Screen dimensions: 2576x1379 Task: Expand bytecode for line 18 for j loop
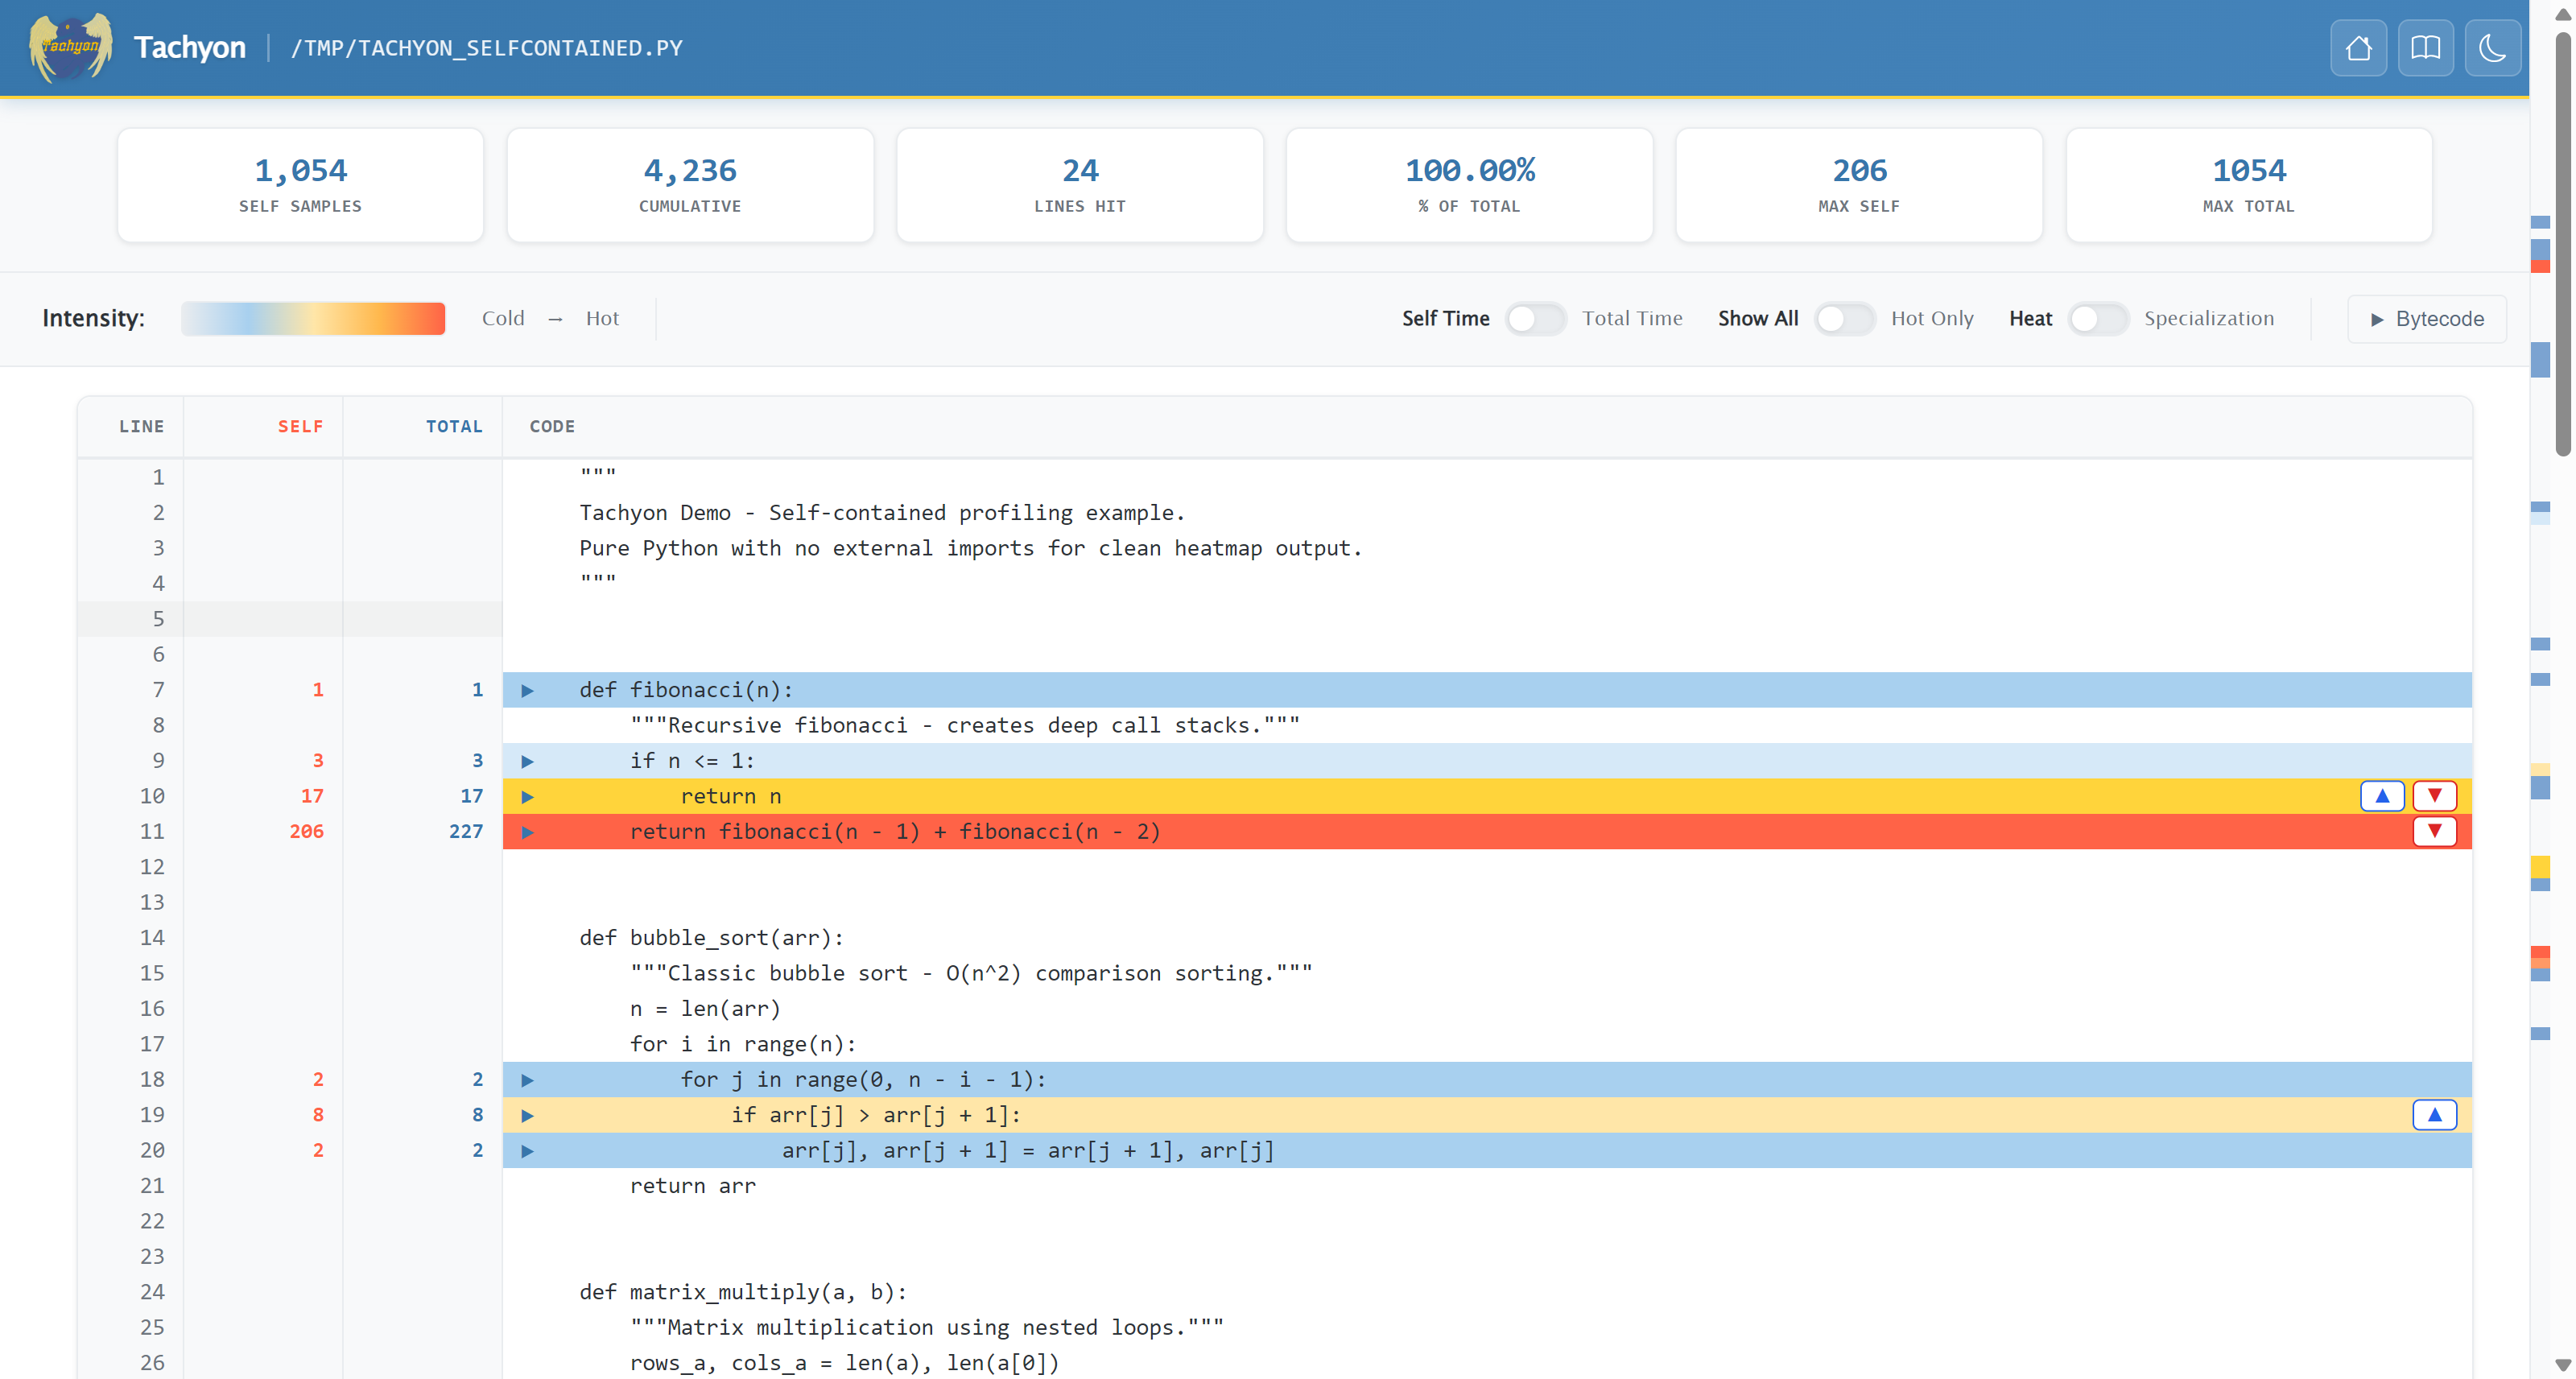click(527, 1080)
